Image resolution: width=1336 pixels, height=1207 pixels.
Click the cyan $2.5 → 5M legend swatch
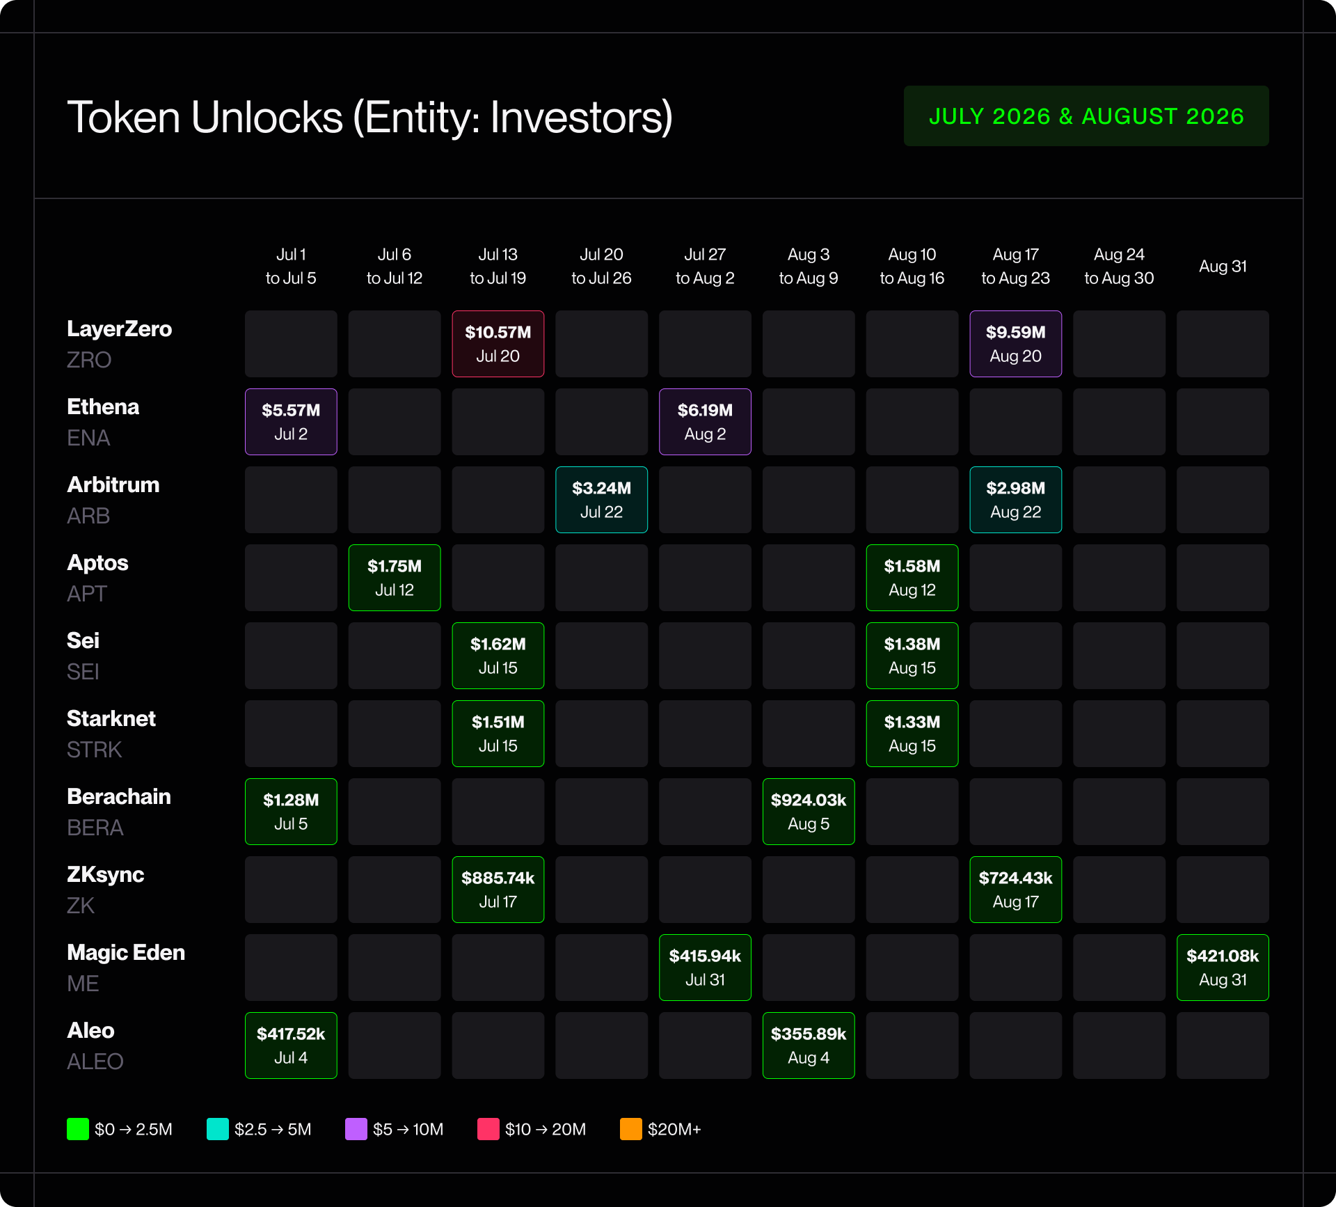(218, 1129)
